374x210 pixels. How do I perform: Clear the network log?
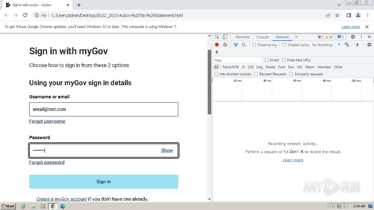[x=225, y=45]
